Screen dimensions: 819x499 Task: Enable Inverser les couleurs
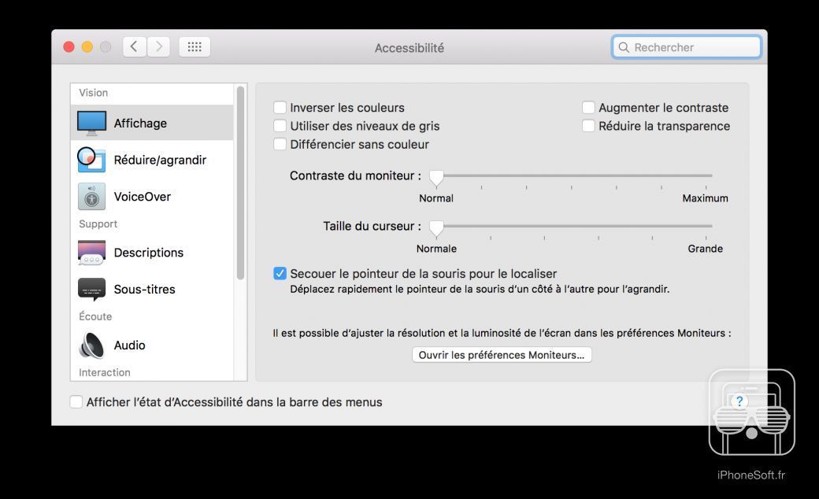[280, 107]
